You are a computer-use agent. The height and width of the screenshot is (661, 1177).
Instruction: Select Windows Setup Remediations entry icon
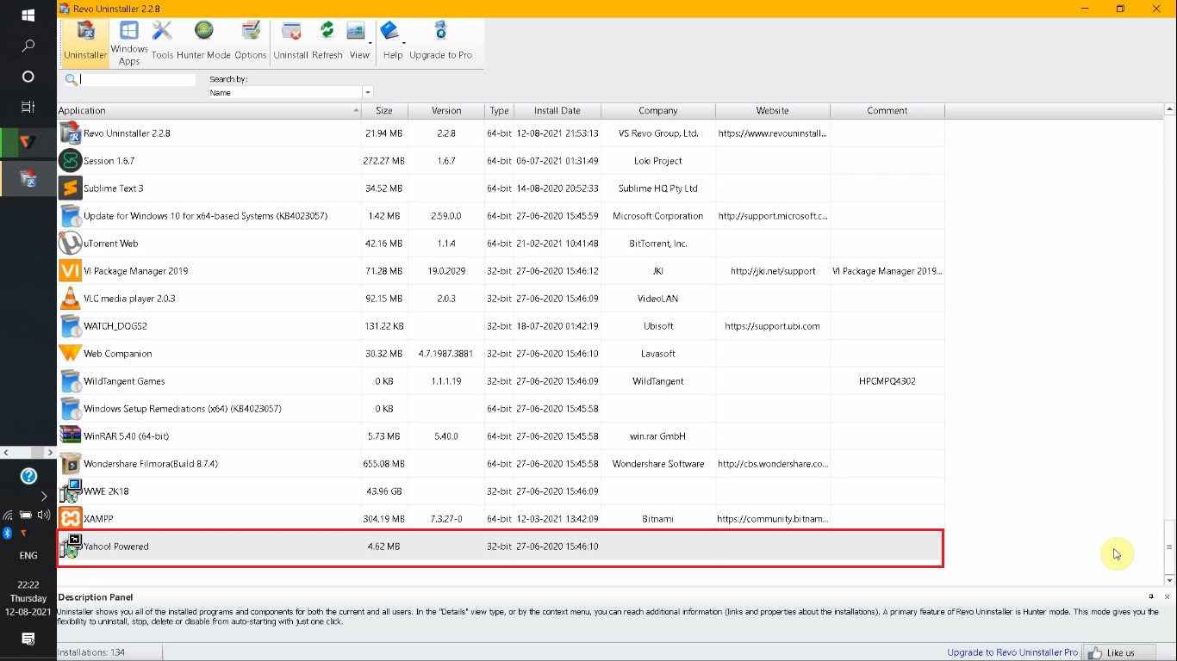point(70,409)
